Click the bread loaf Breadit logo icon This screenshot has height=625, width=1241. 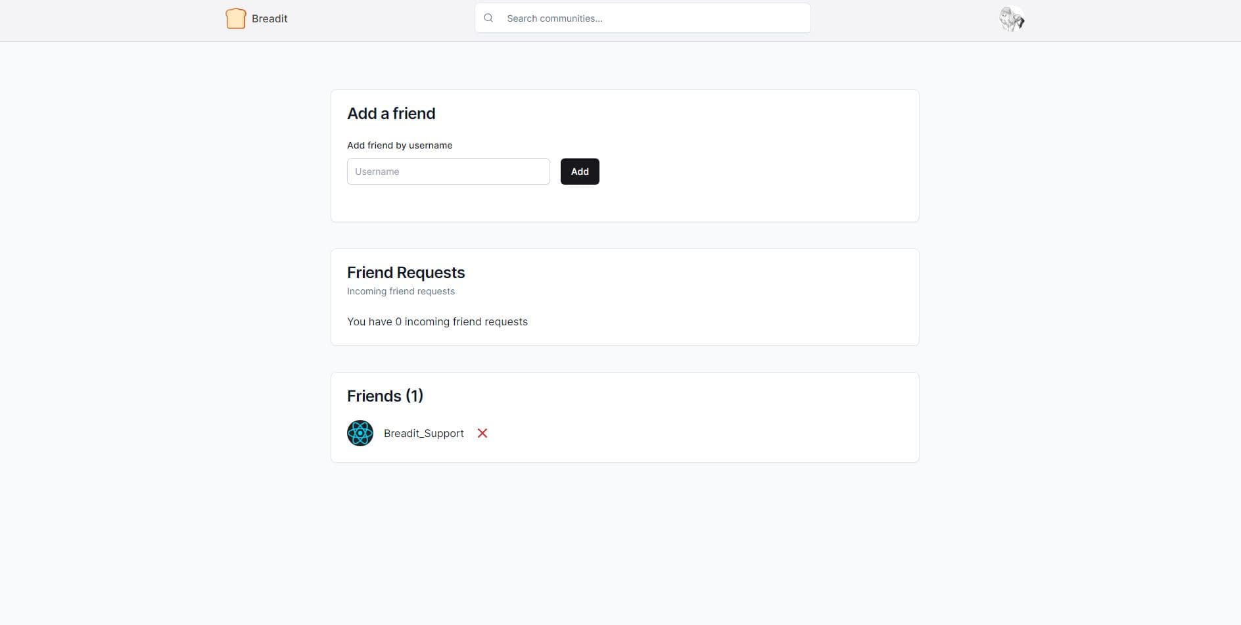(x=235, y=18)
